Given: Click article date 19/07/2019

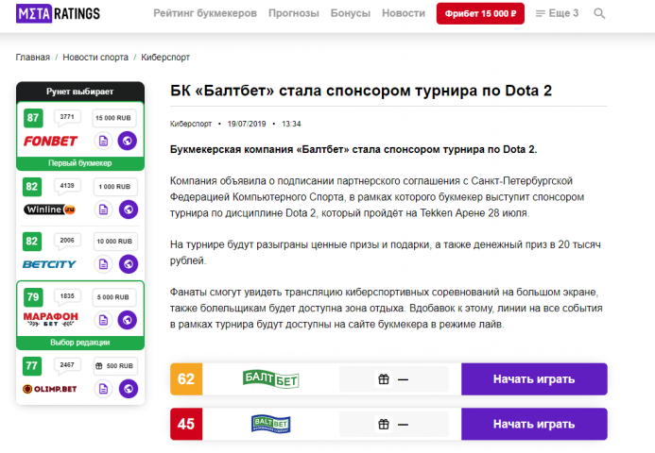Looking at the screenshot, I should [x=247, y=124].
